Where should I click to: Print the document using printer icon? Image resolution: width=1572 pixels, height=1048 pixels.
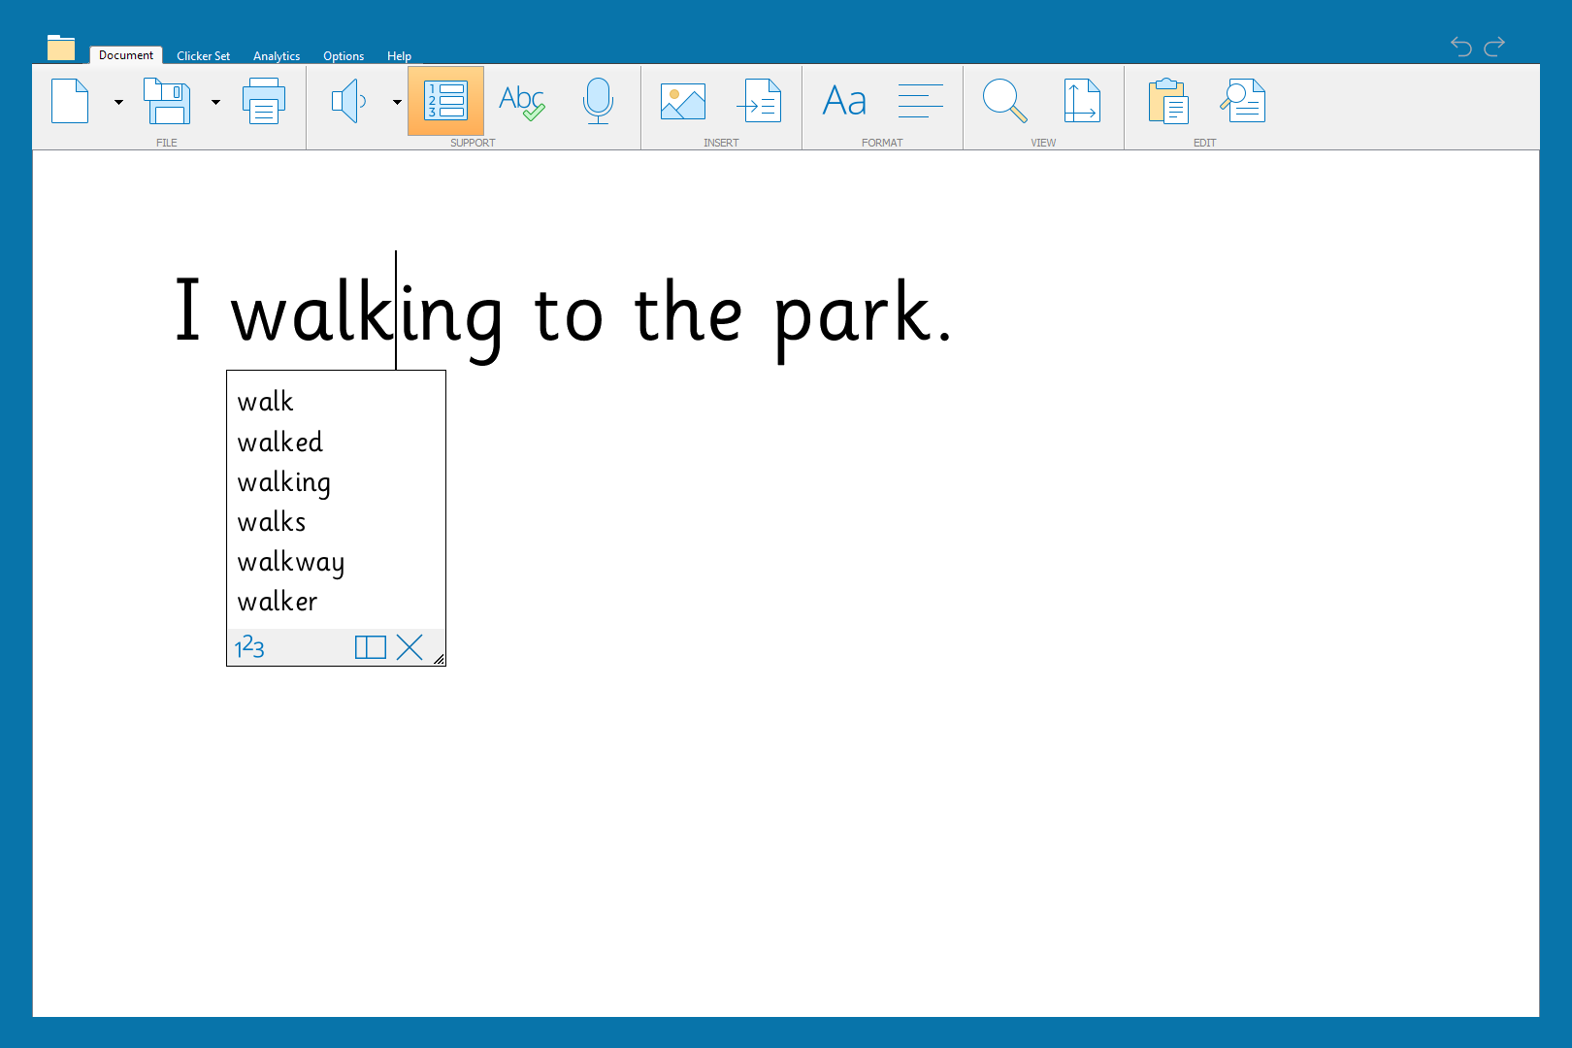point(263,101)
